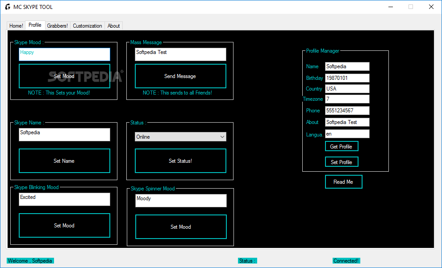Click the Phone field showing 5551234567
The image size is (442, 268).
tap(347, 111)
